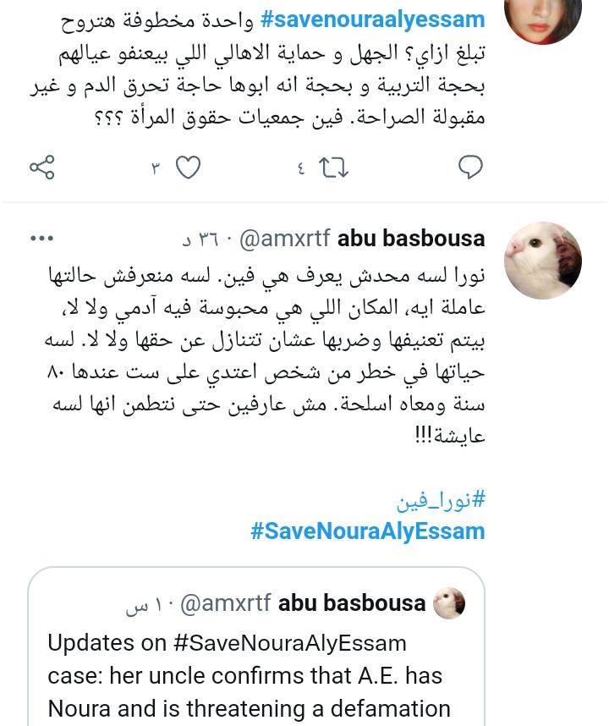Open the #savenouraalyessam hashtag in the first tweet
The width and height of the screenshot is (609, 726).
click(372, 20)
